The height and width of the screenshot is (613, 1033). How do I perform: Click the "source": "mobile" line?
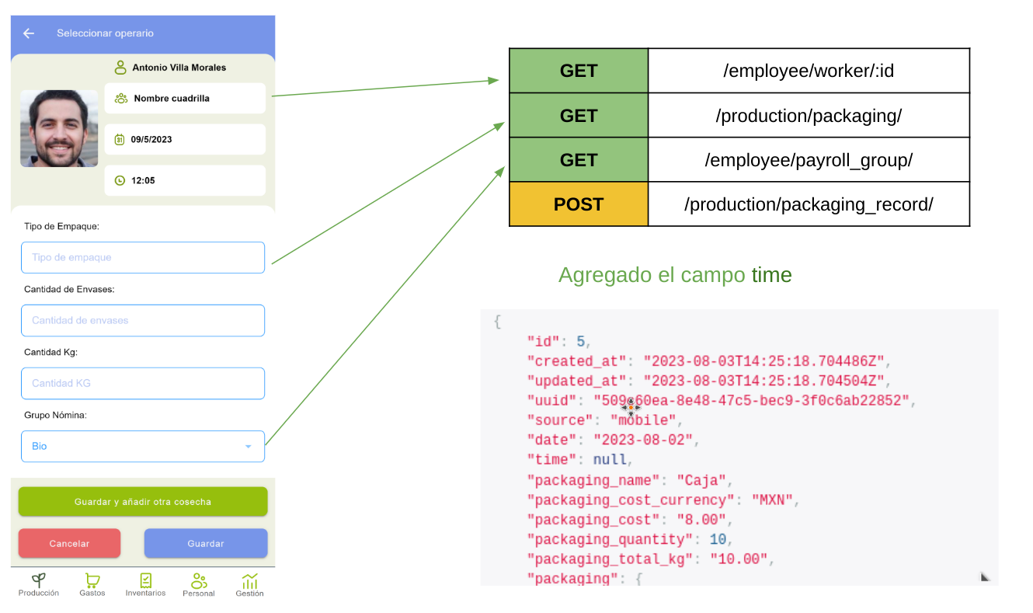coord(604,420)
